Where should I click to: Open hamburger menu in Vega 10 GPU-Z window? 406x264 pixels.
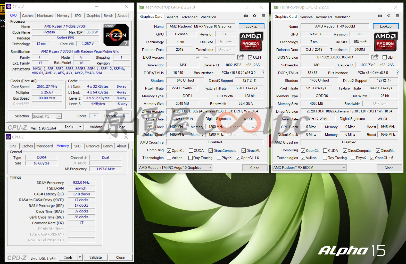263,16
